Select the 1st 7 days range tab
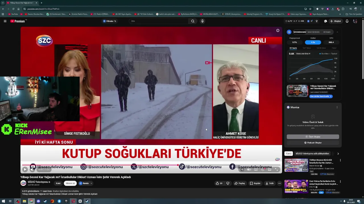 coord(307,48)
